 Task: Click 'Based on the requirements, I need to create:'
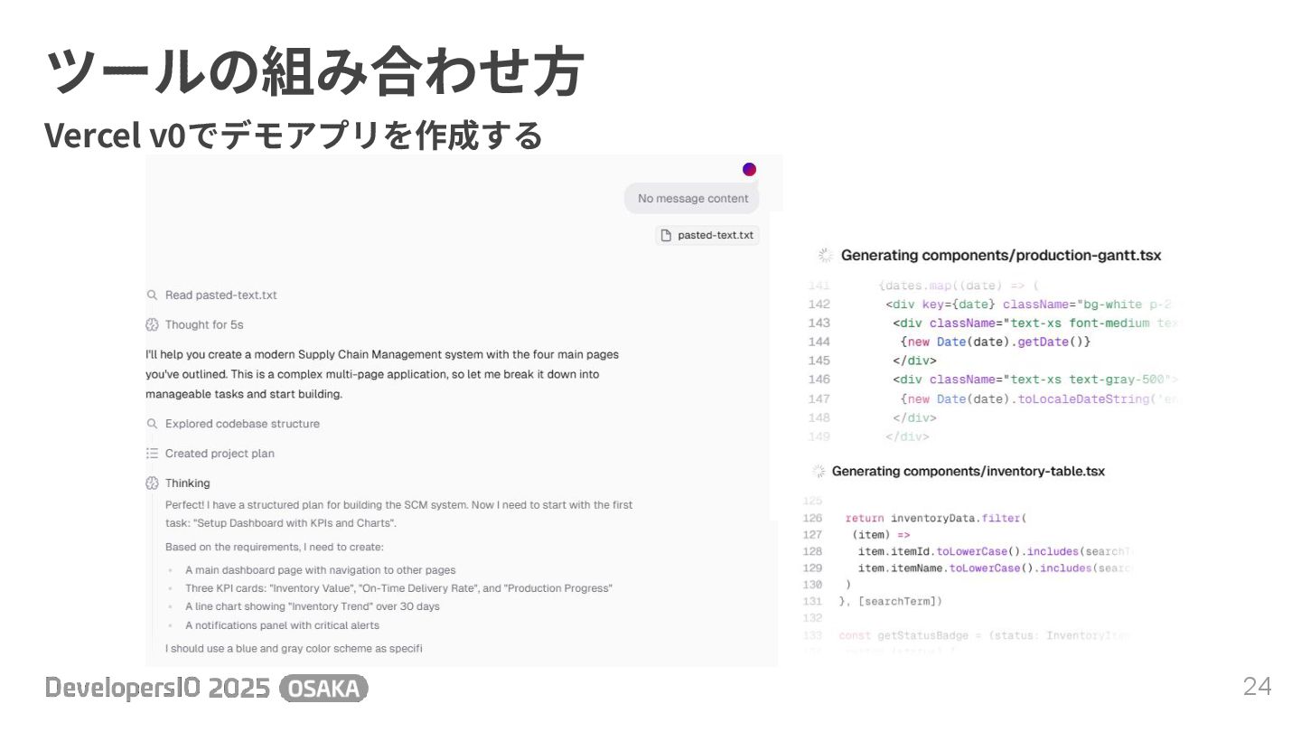[275, 548]
